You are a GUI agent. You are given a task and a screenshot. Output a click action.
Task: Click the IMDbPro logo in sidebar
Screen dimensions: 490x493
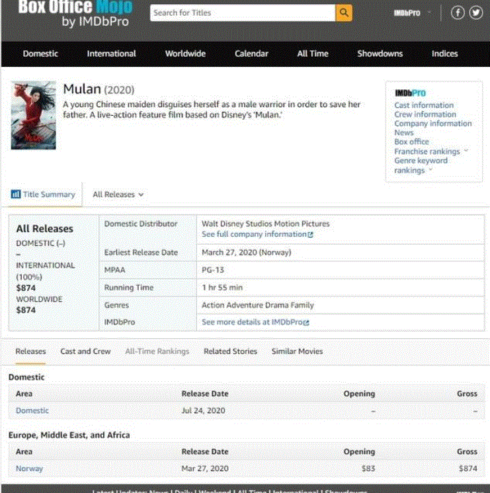410,93
